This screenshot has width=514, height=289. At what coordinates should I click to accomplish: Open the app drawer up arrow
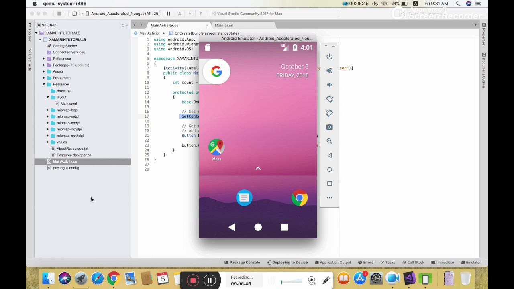coord(258,169)
